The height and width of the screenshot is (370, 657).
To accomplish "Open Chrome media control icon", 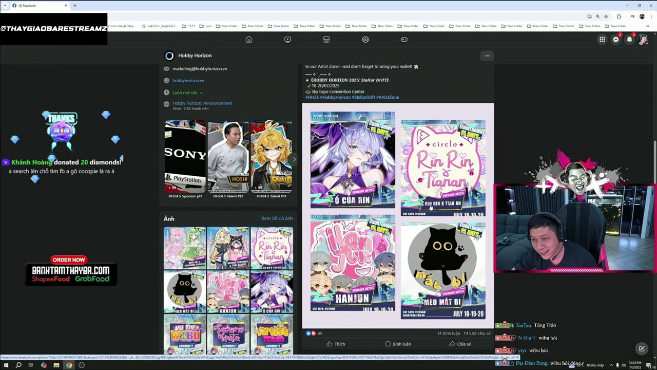I will (x=632, y=16).
